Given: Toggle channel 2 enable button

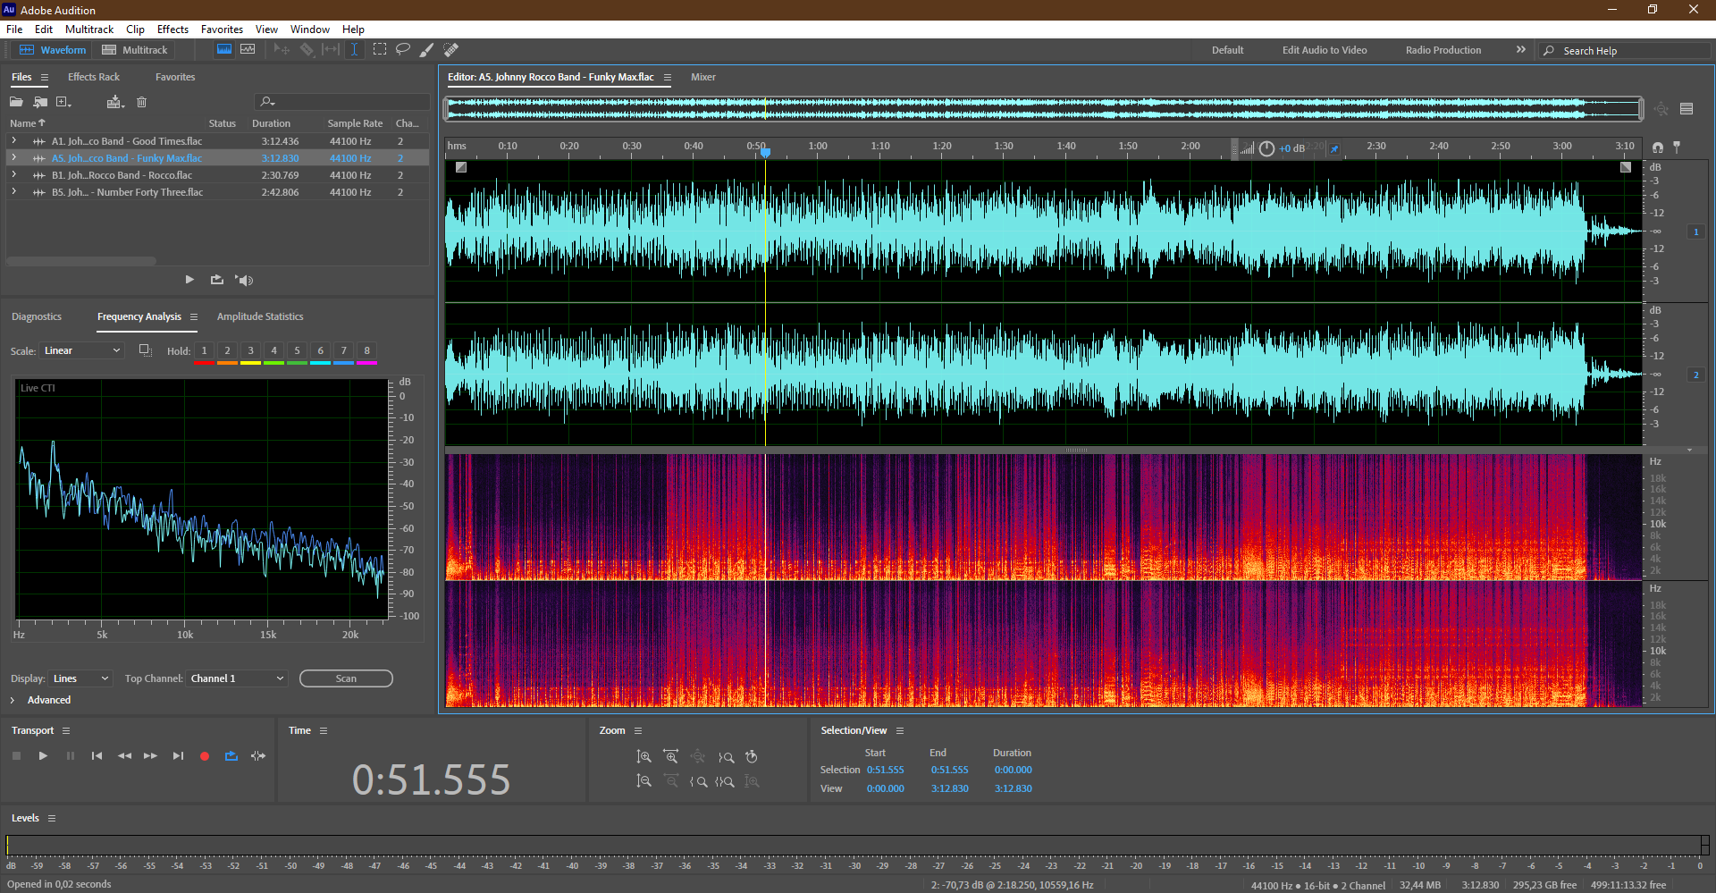Looking at the screenshot, I should 1695,375.
